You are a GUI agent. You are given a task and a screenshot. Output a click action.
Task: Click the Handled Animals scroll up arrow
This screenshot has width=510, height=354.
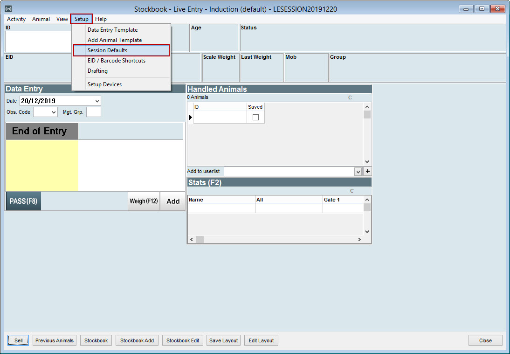pyautogui.click(x=367, y=107)
